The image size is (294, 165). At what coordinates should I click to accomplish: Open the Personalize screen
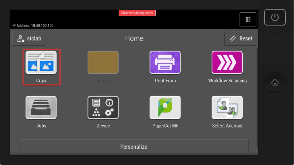coord(134,146)
